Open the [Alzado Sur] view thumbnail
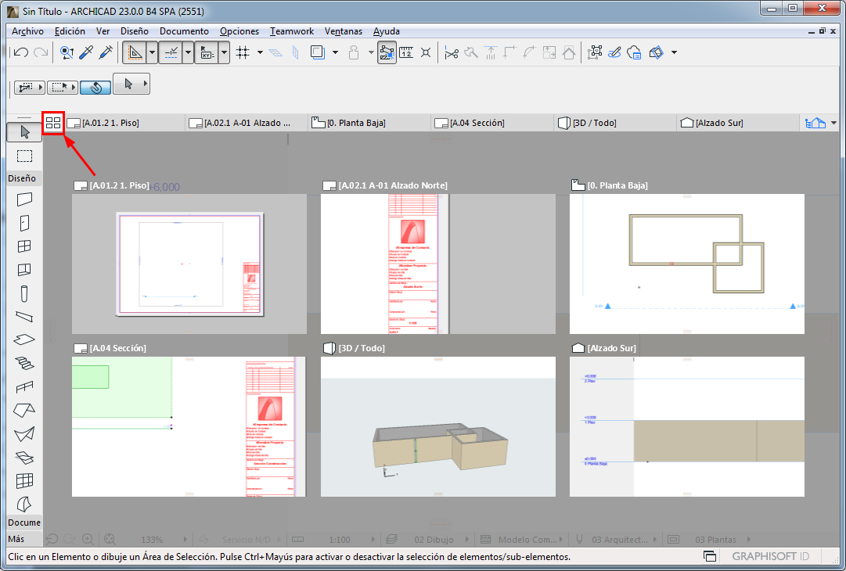 click(685, 426)
